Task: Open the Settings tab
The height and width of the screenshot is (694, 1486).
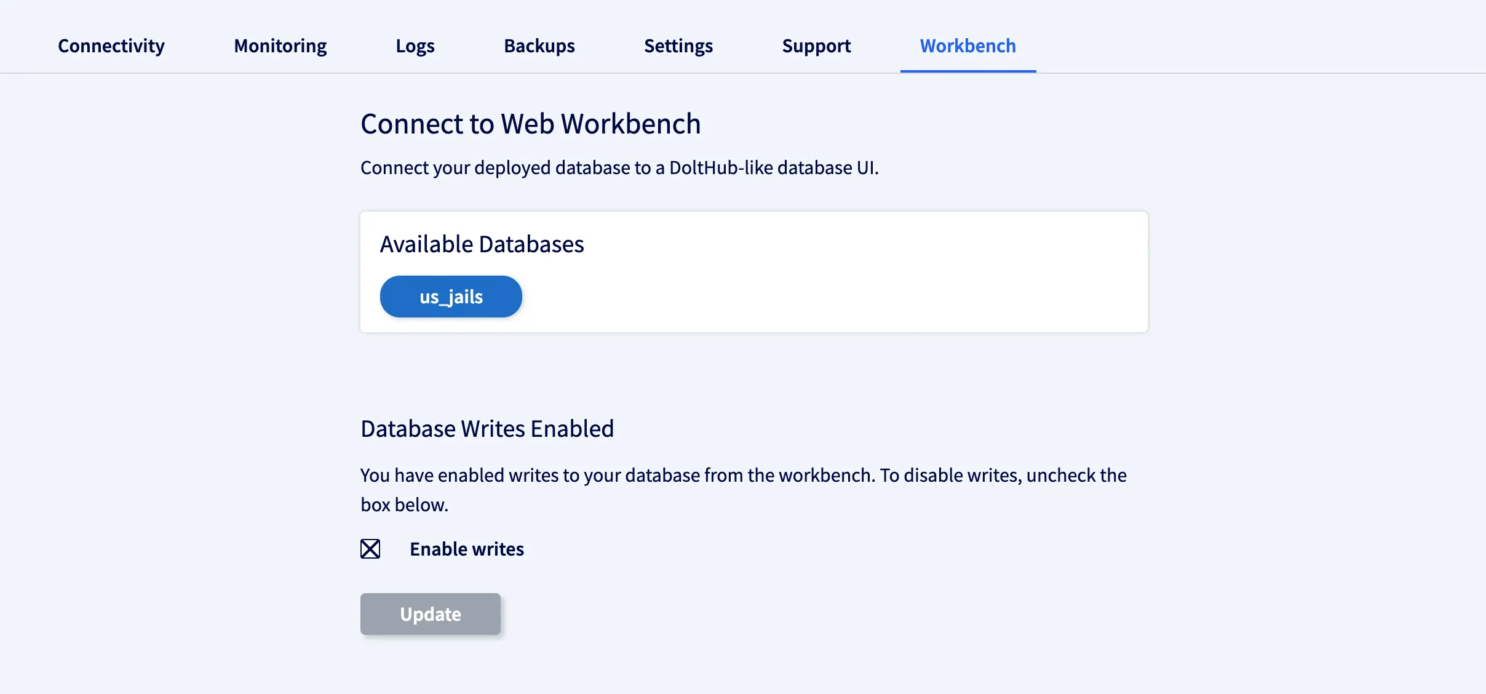Action: click(678, 46)
